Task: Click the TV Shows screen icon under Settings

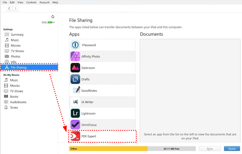Action: point(7,51)
